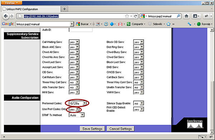The height and width of the screenshot is (140, 215).
Task: Click the Save Settings button
Action: [92, 129]
